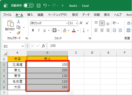Image resolution: width=132 pixels, height=95 pixels.
Task: Select cell containing 名古屋
Action: click(x=17, y=82)
